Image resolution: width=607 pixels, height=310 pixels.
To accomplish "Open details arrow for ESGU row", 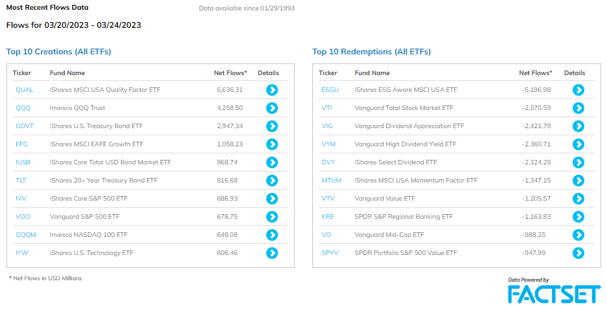I will (578, 90).
